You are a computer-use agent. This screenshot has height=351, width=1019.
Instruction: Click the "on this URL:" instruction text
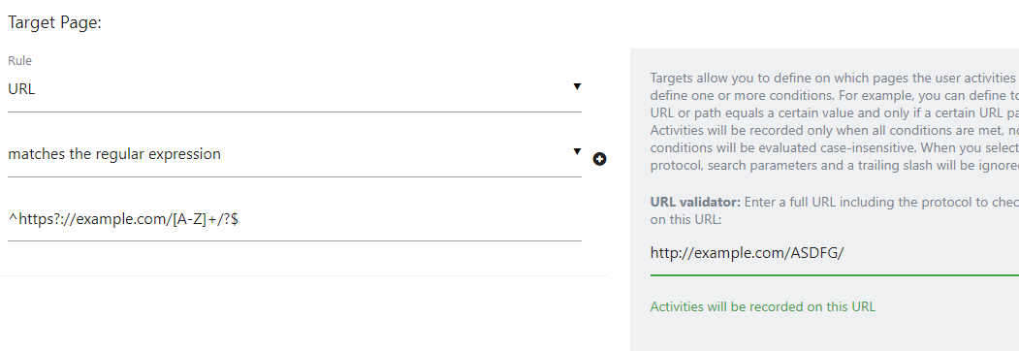point(685,220)
